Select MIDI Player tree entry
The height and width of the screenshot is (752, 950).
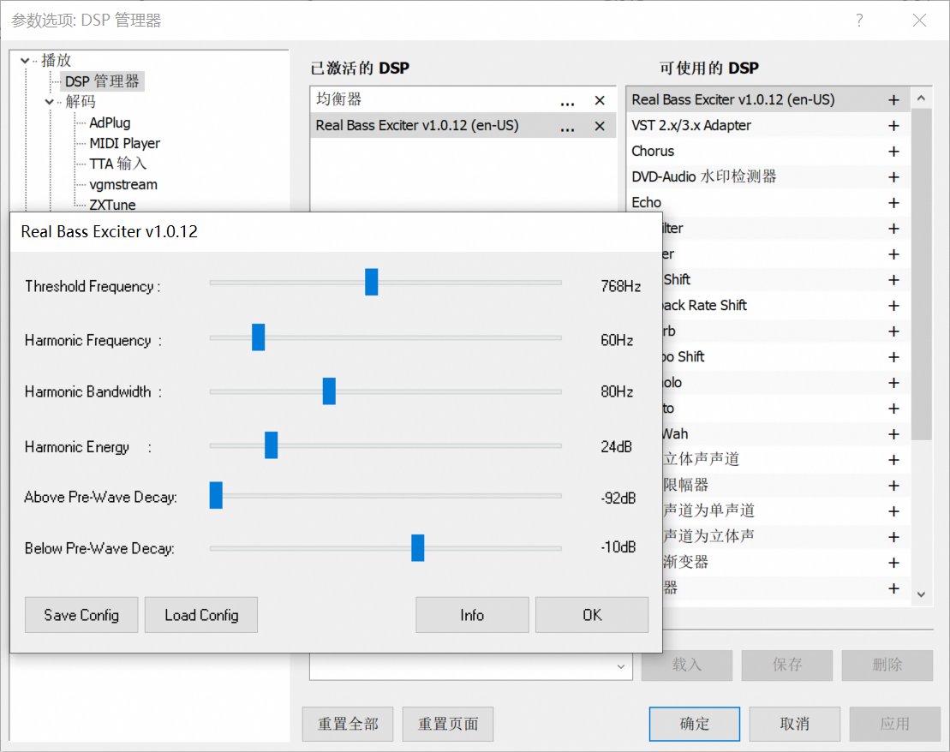pos(125,143)
